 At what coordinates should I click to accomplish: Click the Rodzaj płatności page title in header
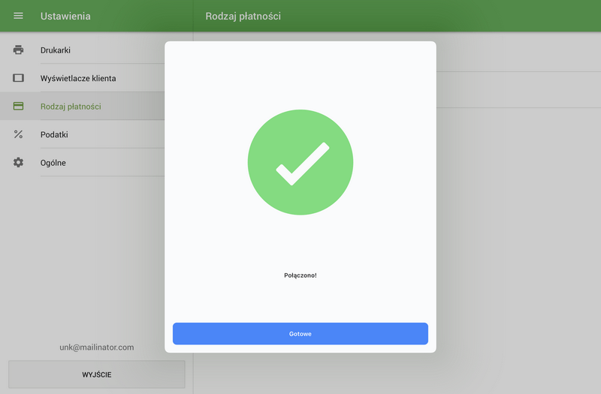point(243,16)
